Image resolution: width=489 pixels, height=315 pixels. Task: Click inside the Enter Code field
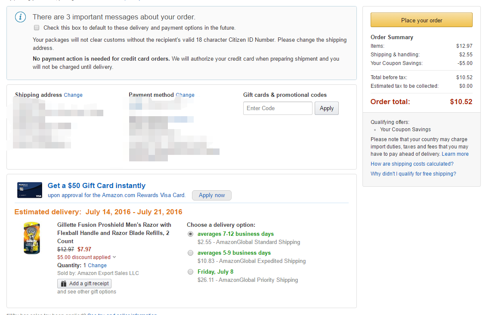[x=278, y=108]
